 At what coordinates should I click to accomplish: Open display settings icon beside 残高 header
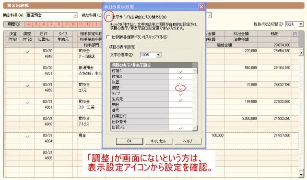coord(295,34)
